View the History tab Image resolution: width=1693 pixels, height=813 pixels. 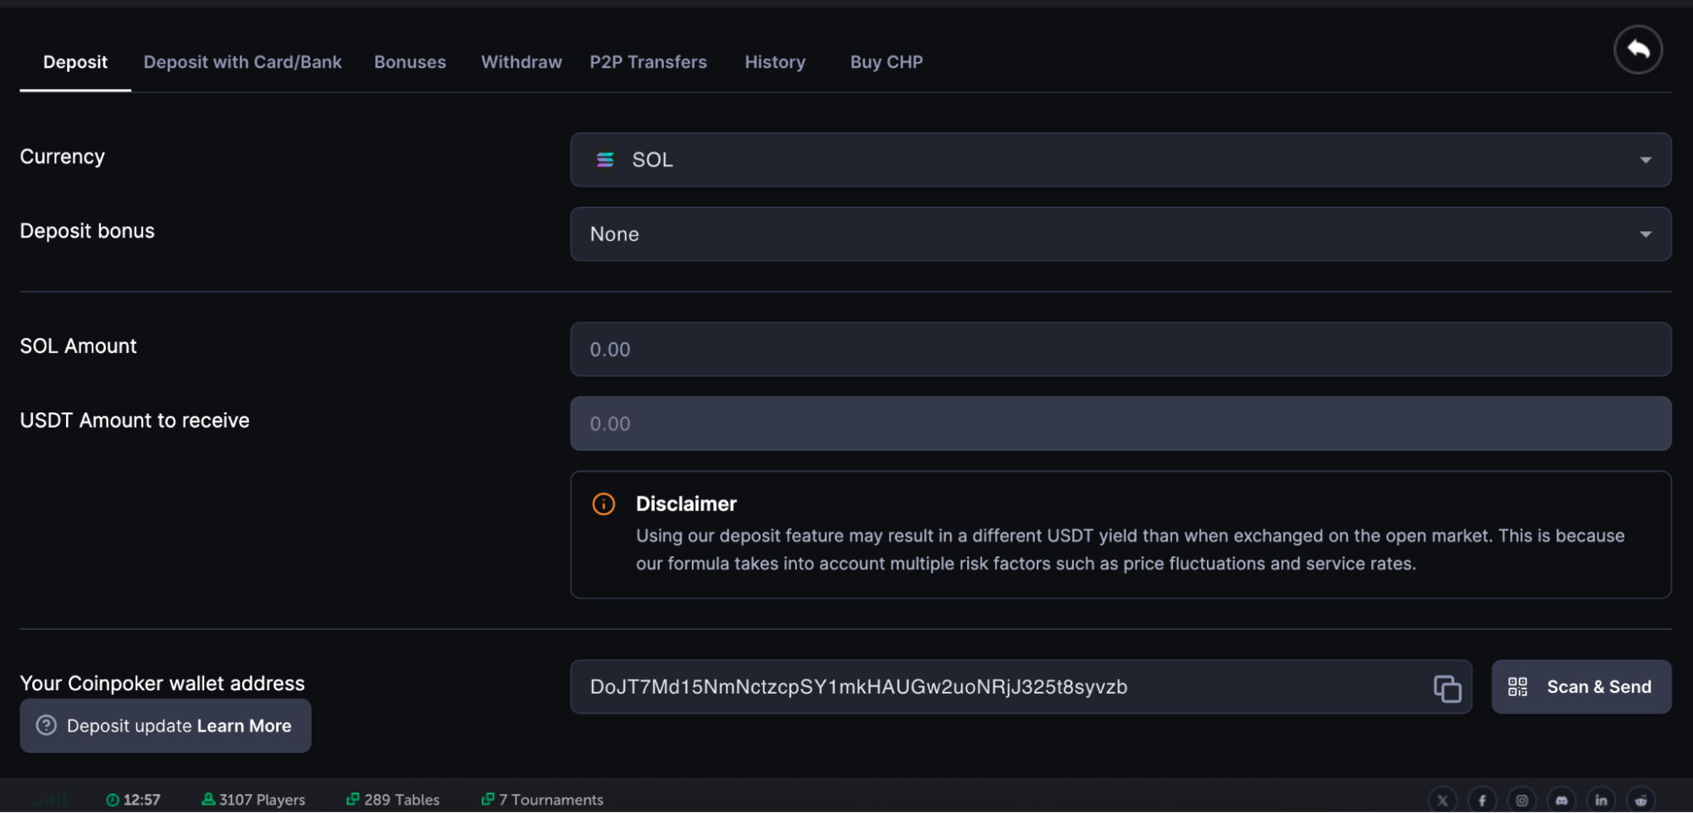coord(774,63)
